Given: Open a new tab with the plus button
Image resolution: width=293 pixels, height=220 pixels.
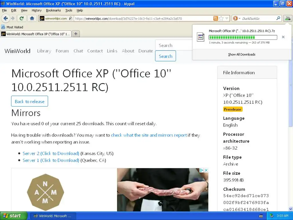Looking at the screenshot, I should (x=76, y=34).
